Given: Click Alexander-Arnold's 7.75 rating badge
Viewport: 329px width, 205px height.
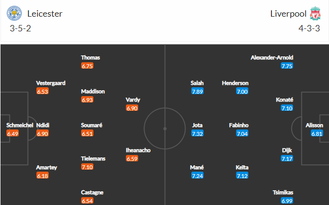Looking at the screenshot, I should [287, 66].
